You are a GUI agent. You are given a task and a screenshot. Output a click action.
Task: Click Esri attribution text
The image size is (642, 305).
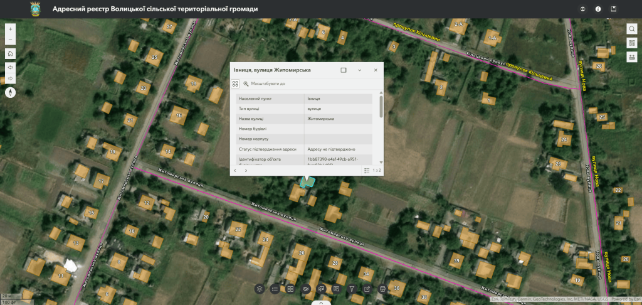click(x=549, y=299)
